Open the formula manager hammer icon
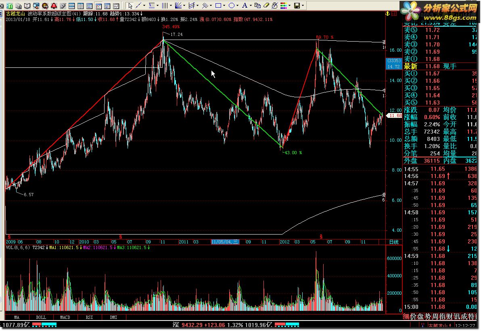Image resolution: width=481 pixels, height=331 pixels. click(45, 6)
